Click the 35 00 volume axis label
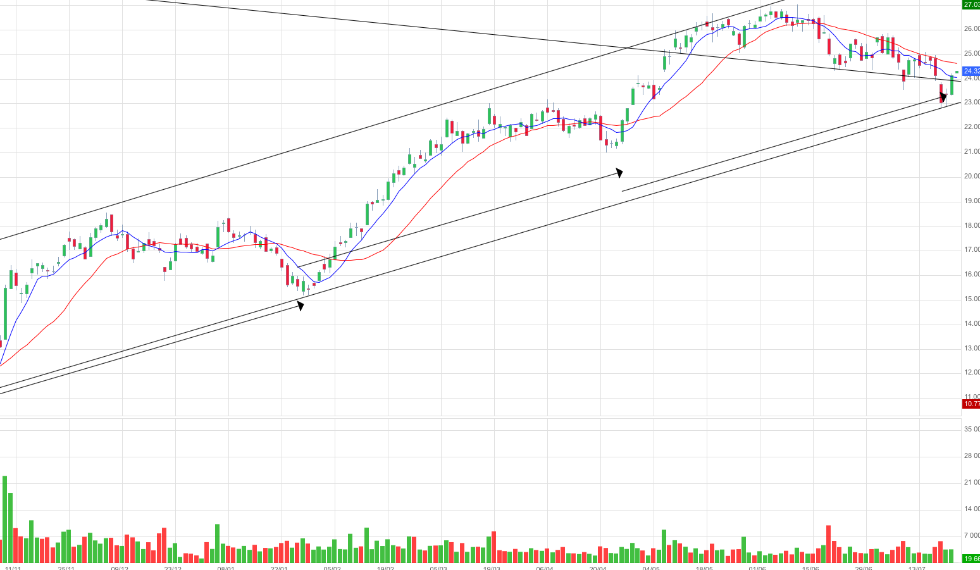 972,430
